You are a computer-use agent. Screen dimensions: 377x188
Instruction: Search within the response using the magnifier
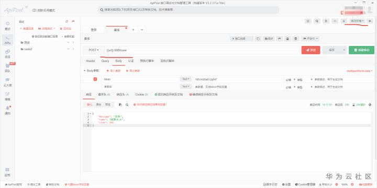click(x=127, y=105)
